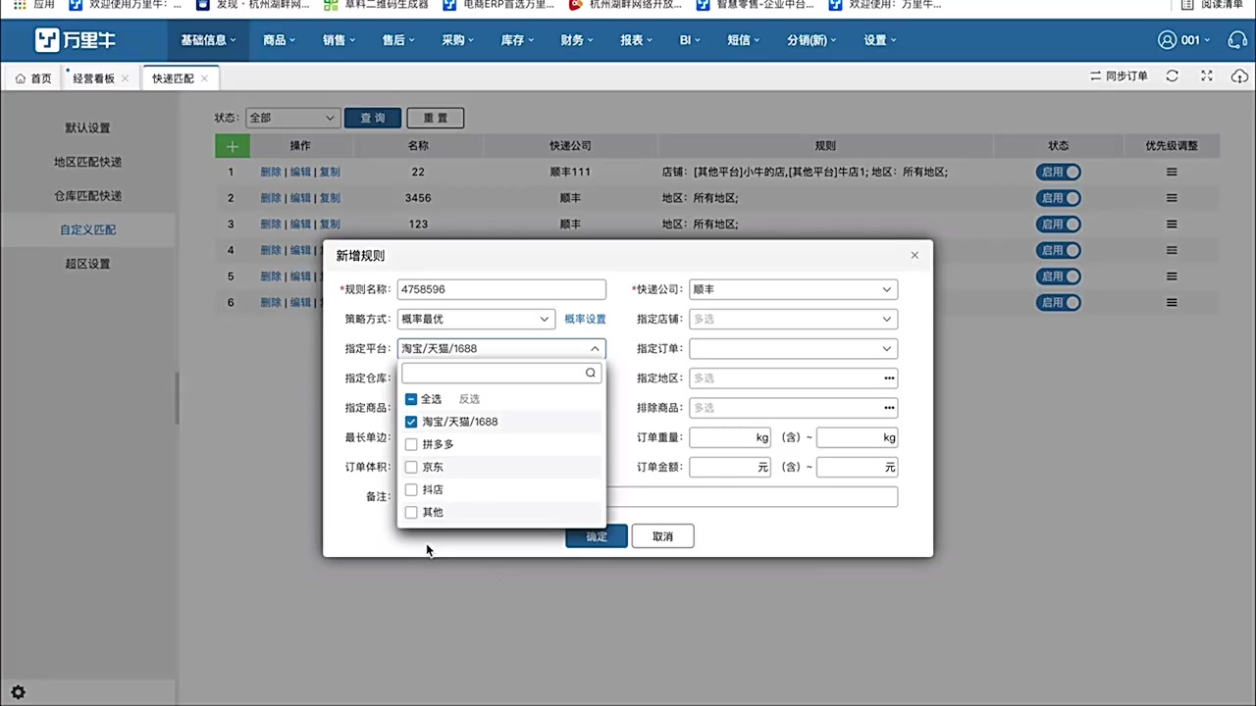
Task: Click priority handle for row 1
Action: (x=1172, y=172)
